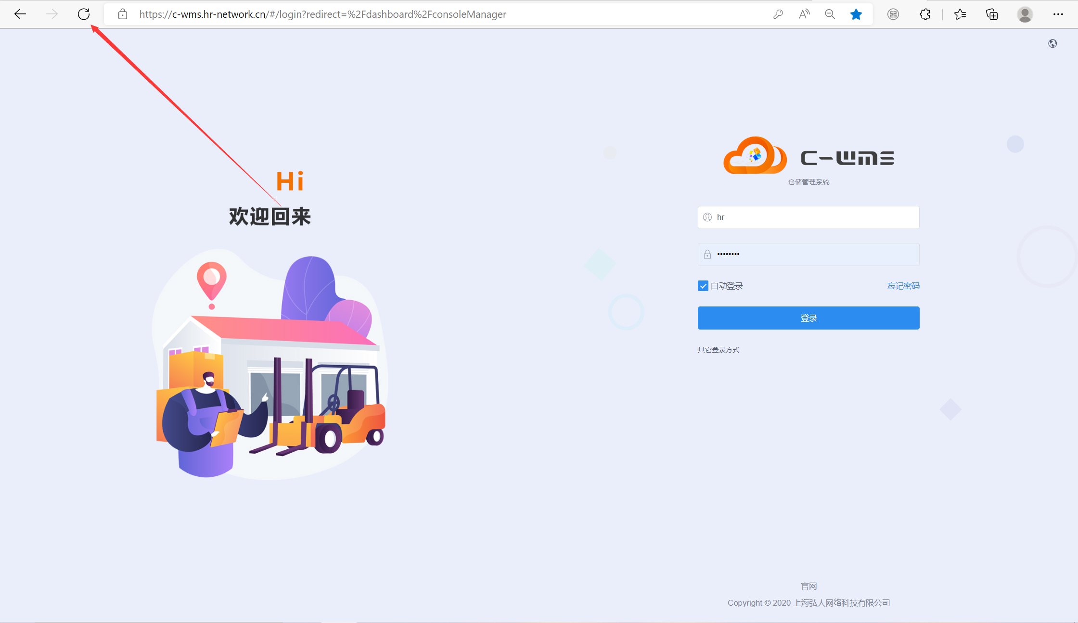Open the browser profile avatar
This screenshot has width=1078, height=623.
pos(1025,14)
